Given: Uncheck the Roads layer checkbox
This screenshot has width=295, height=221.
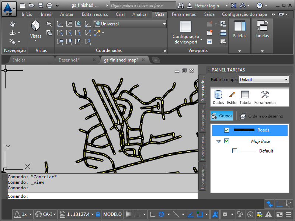Looking at the screenshot, I should coord(226,130).
